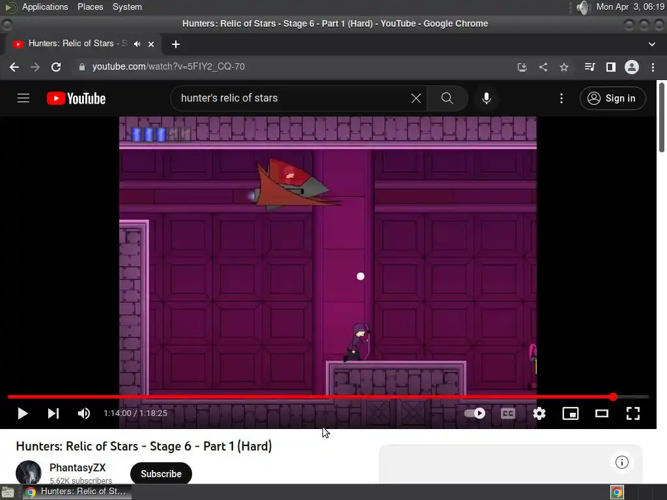Subscribe to PhantasyZX channel
Screen dimensions: 667x500
pos(161,474)
